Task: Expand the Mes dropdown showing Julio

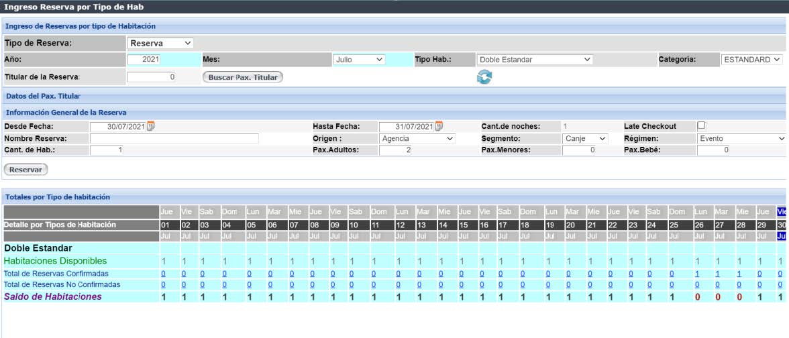Action: (x=359, y=60)
